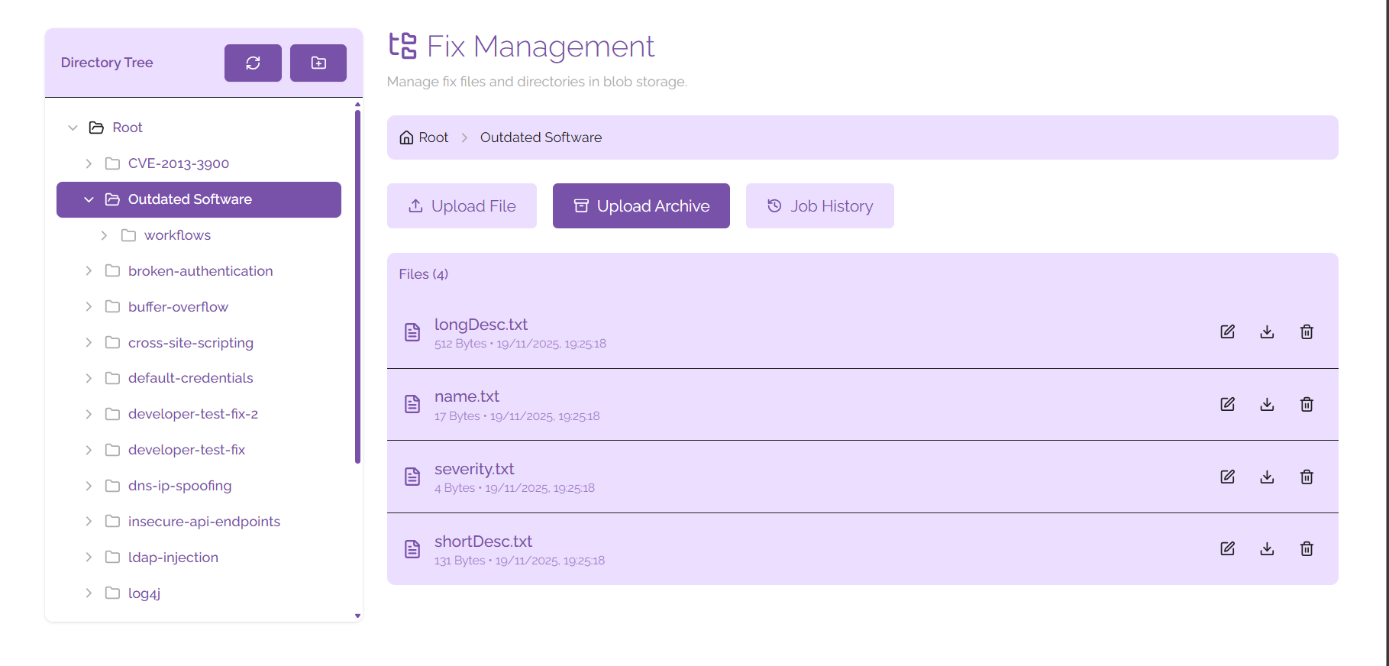Viewport: 1389px width, 666px height.
Task: Open Job History
Action: click(819, 205)
